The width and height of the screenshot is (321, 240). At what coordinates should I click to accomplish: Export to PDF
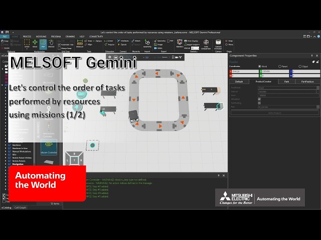(x=170, y=41)
